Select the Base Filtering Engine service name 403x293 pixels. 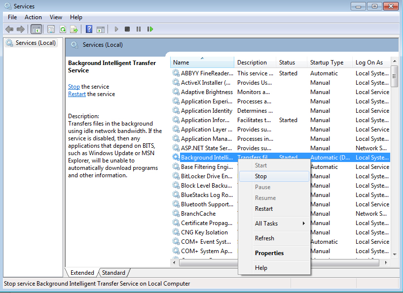[207, 167]
